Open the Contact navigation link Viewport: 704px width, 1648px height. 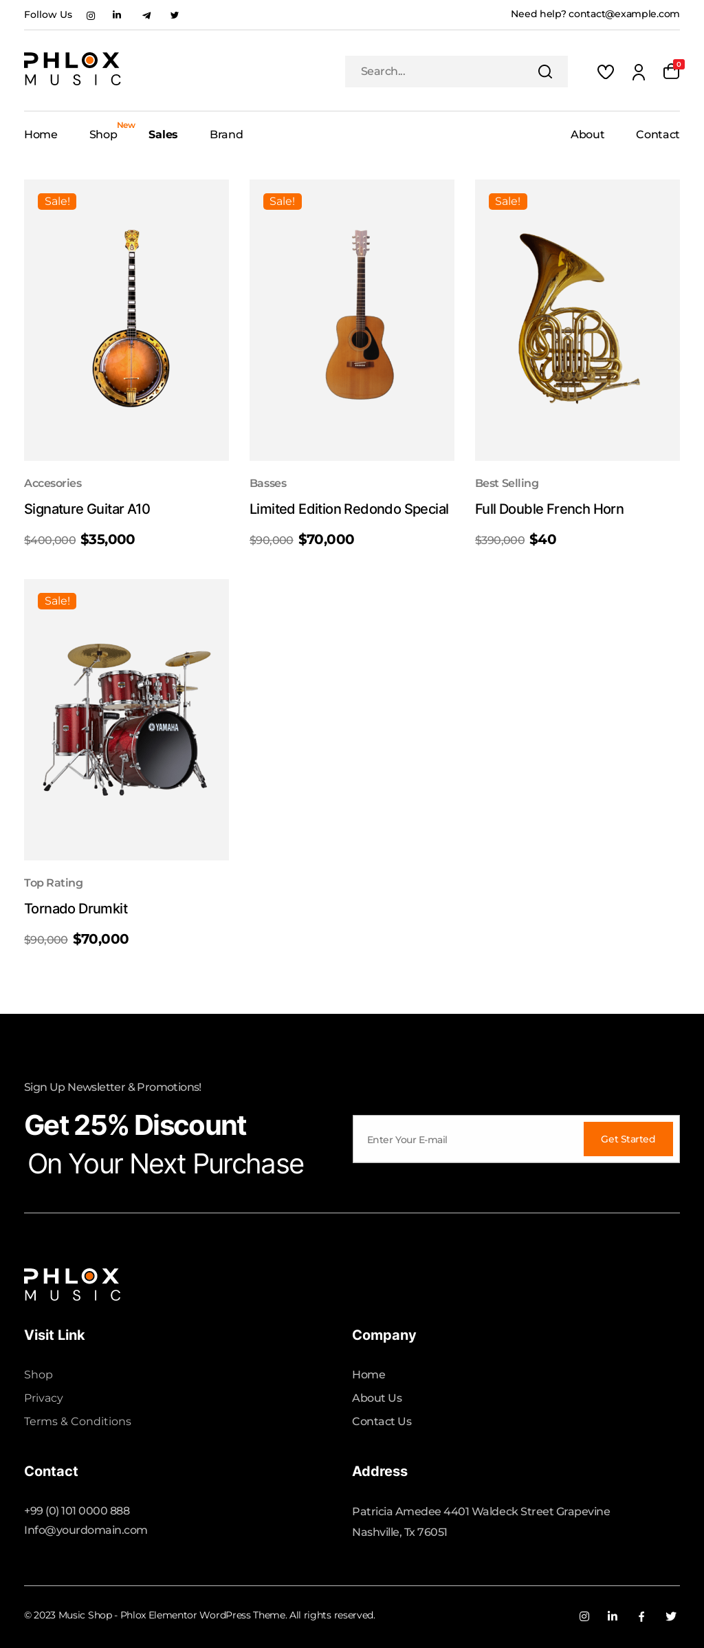pos(657,135)
